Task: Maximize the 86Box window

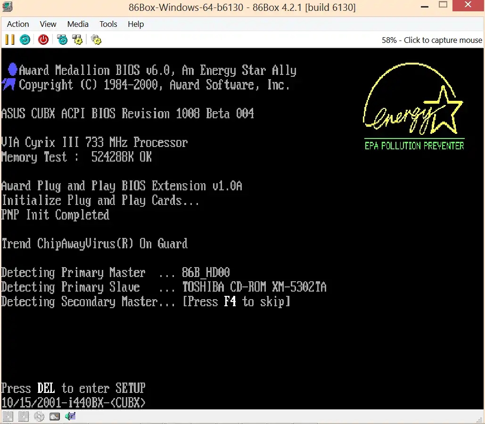Action: (x=443, y=6)
